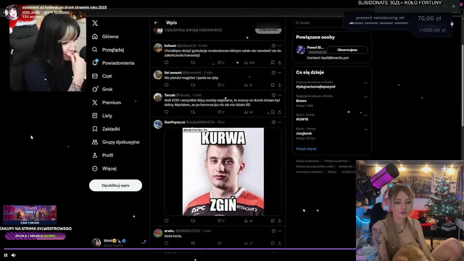The image size is (464, 261).
Task: Click the Opublikuj wpis button
Action: [116, 185]
